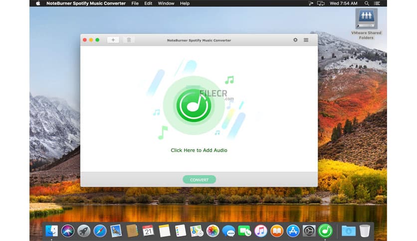Open Maps from the Dock
417x241 pixels.
tap(197, 231)
